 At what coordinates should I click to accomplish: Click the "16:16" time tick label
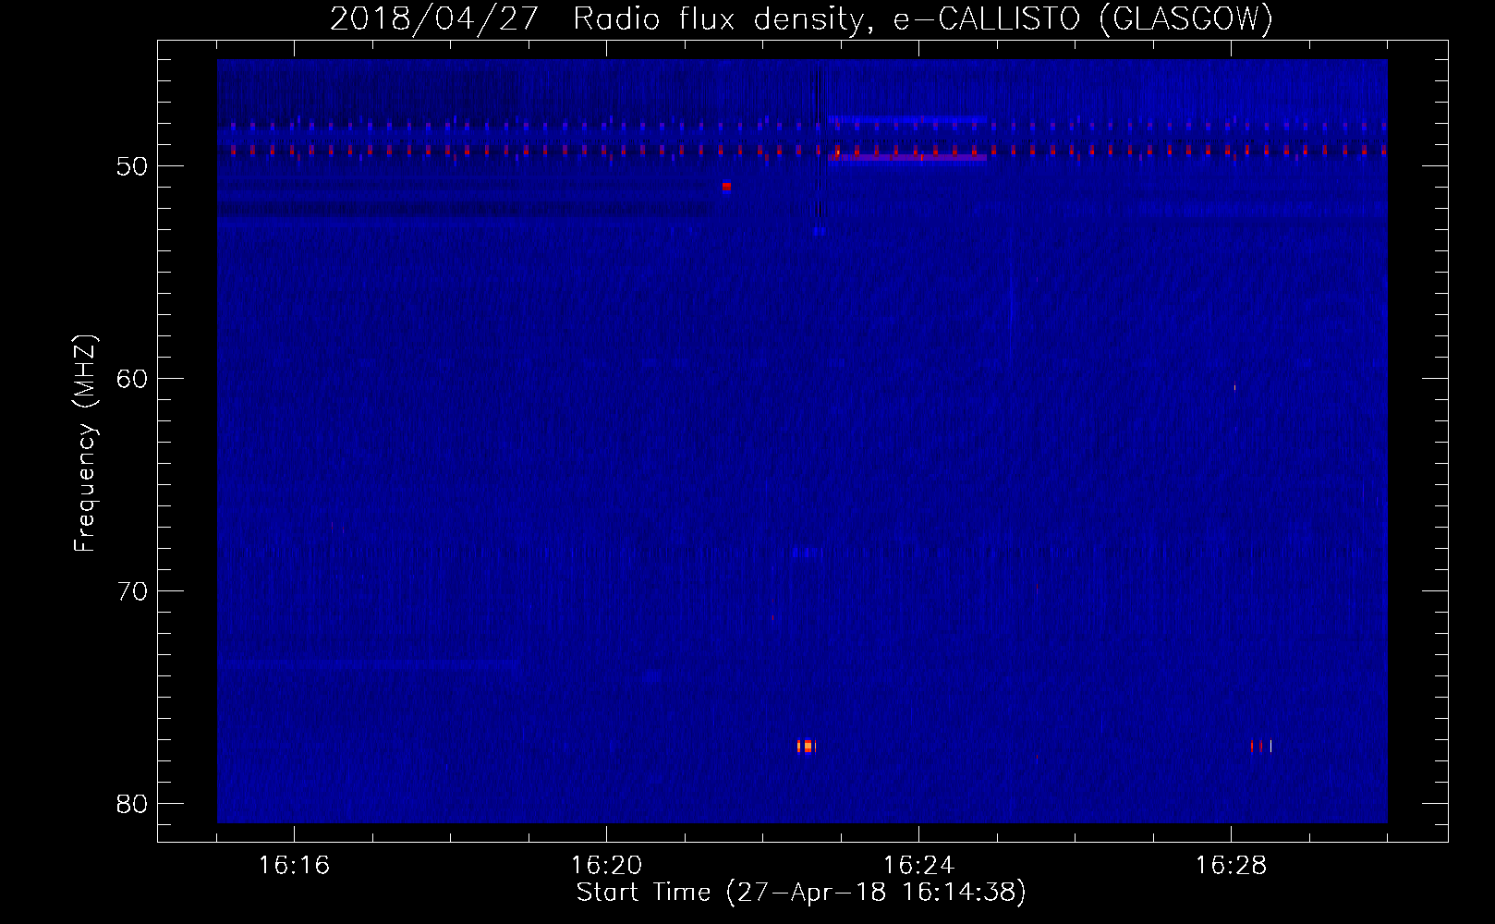pyautogui.click(x=294, y=865)
